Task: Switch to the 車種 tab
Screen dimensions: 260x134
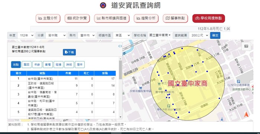Action: pyautogui.click(x=48, y=65)
